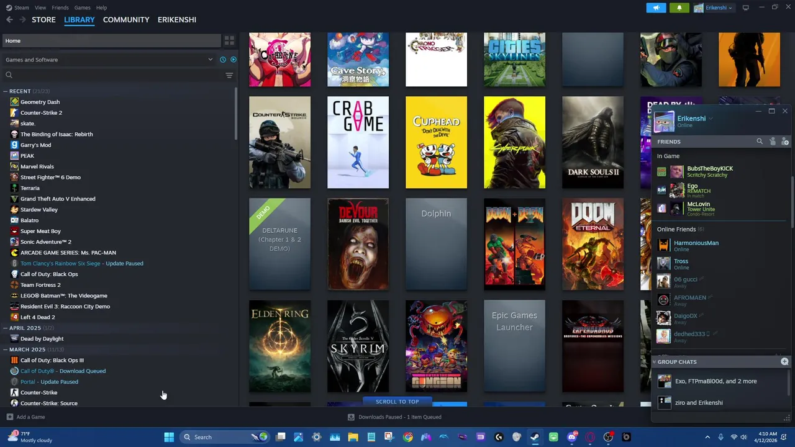Open status dropdown next to Erikenshi in Friends window

711,119
